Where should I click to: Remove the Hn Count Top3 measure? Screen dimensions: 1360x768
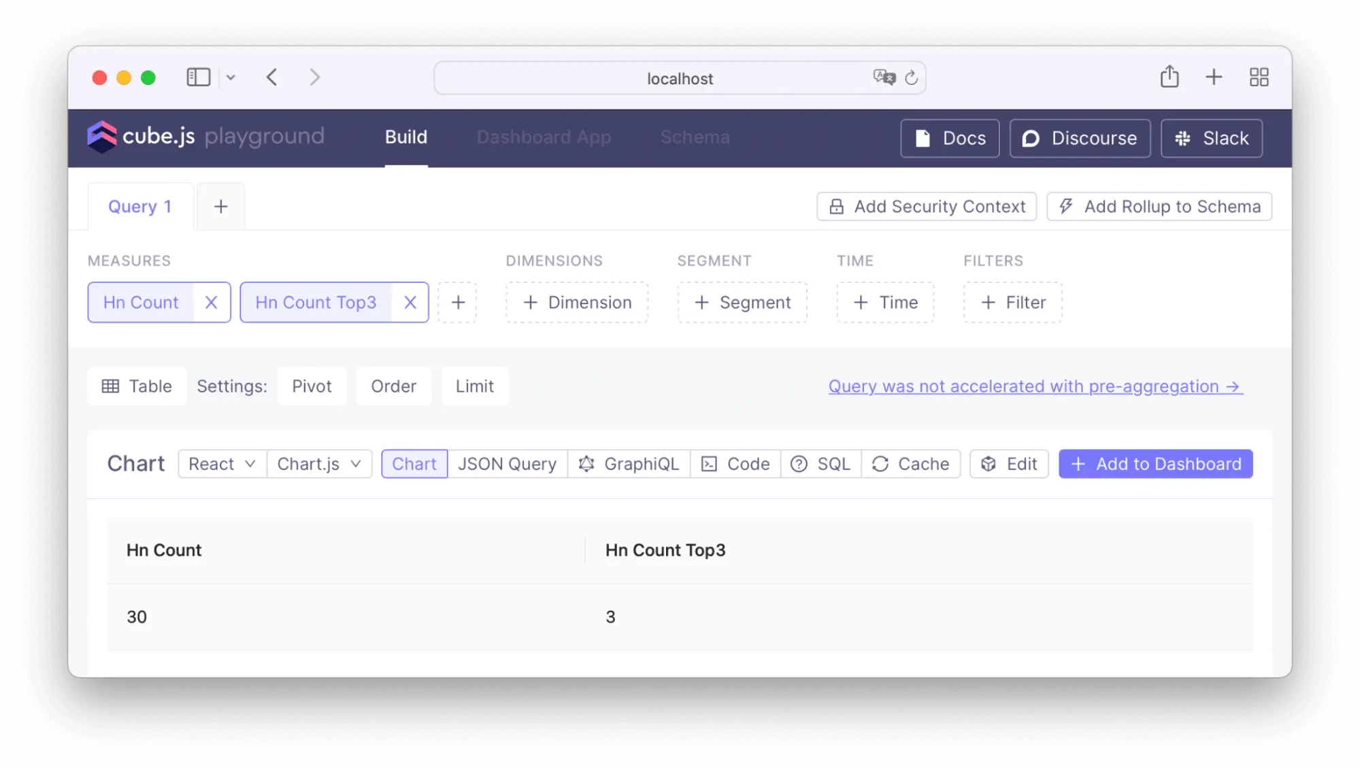410,303
